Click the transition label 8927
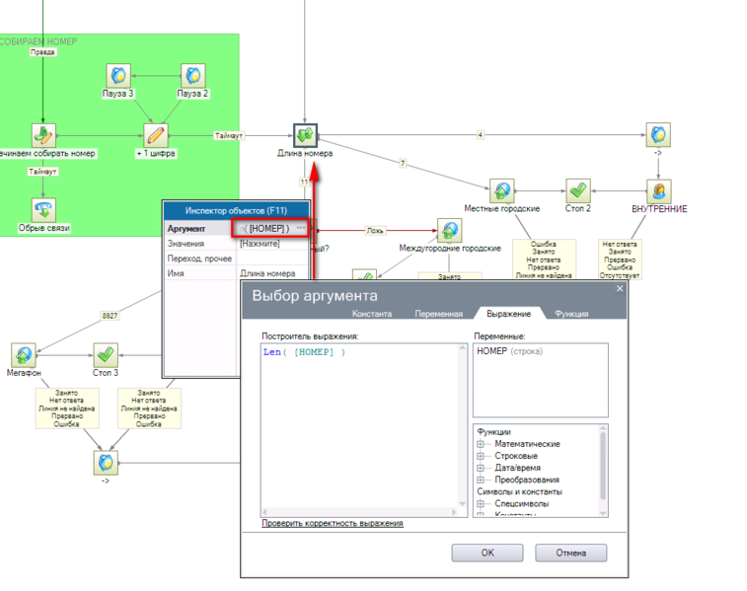Viewport: 747px width, 591px height. tap(110, 316)
